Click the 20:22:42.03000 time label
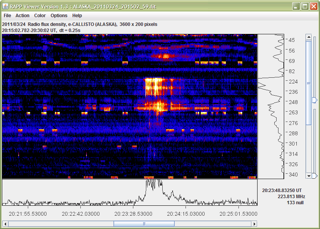The image size is (320, 229). [81, 214]
